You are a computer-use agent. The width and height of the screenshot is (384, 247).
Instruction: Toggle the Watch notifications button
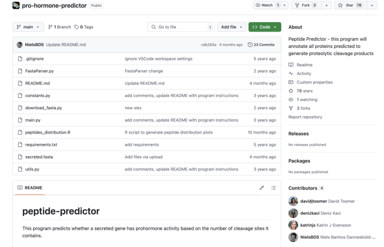268,5
